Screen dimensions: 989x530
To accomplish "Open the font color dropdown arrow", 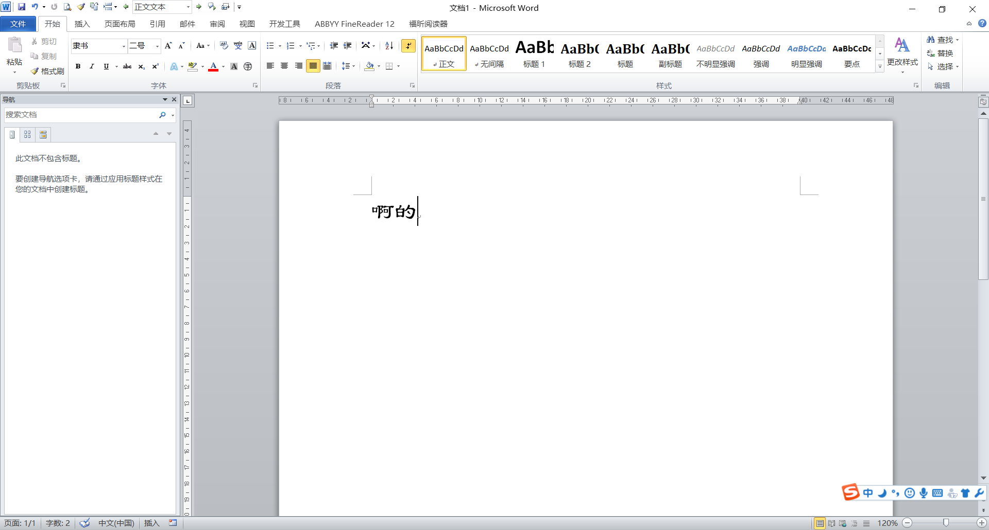I will (223, 66).
